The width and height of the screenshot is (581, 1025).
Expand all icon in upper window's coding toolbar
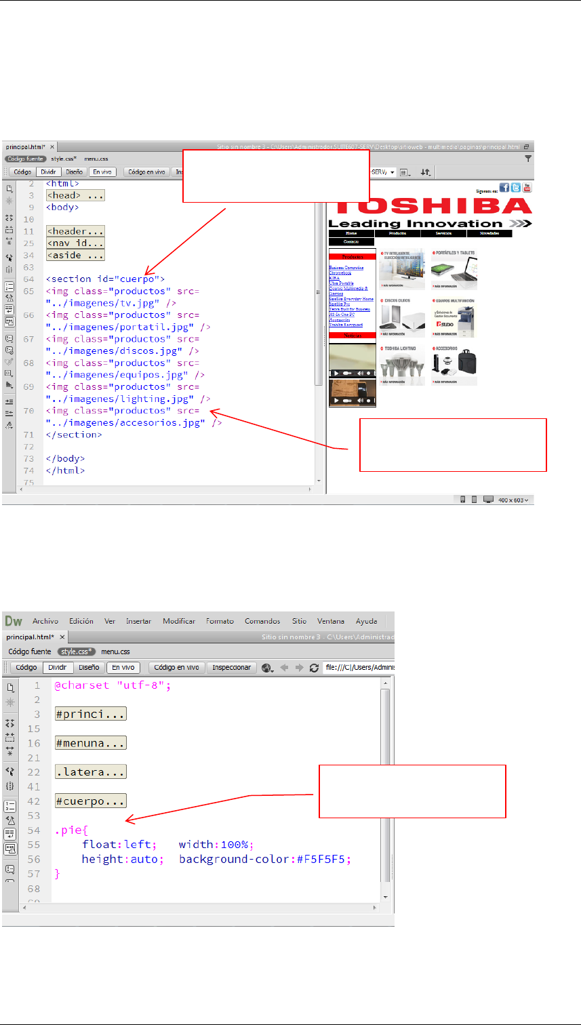(x=9, y=242)
